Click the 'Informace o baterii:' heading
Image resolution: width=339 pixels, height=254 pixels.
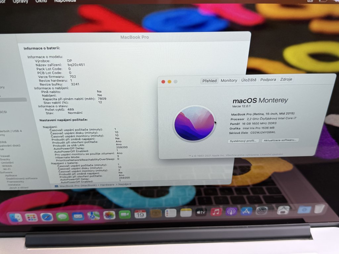coord(42,48)
